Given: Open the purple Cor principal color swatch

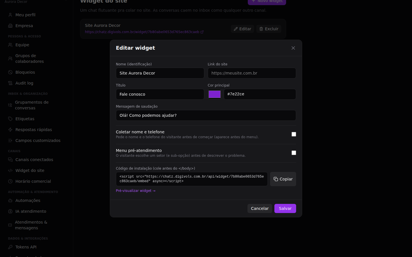Looking at the screenshot, I should tap(215, 94).
